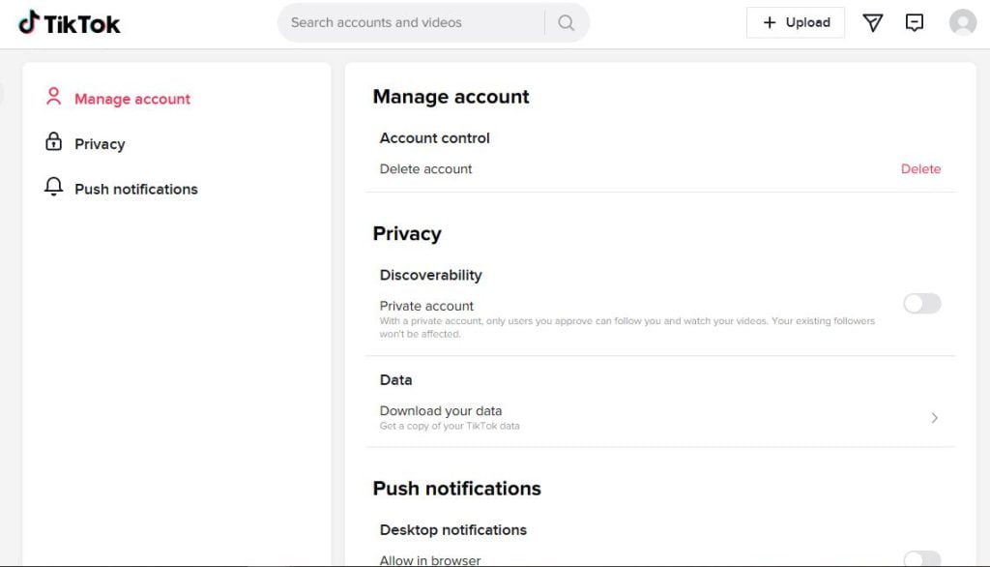This screenshot has height=567, width=990.
Task: Click the search magnifier icon
Action: [x=568, y=21]
